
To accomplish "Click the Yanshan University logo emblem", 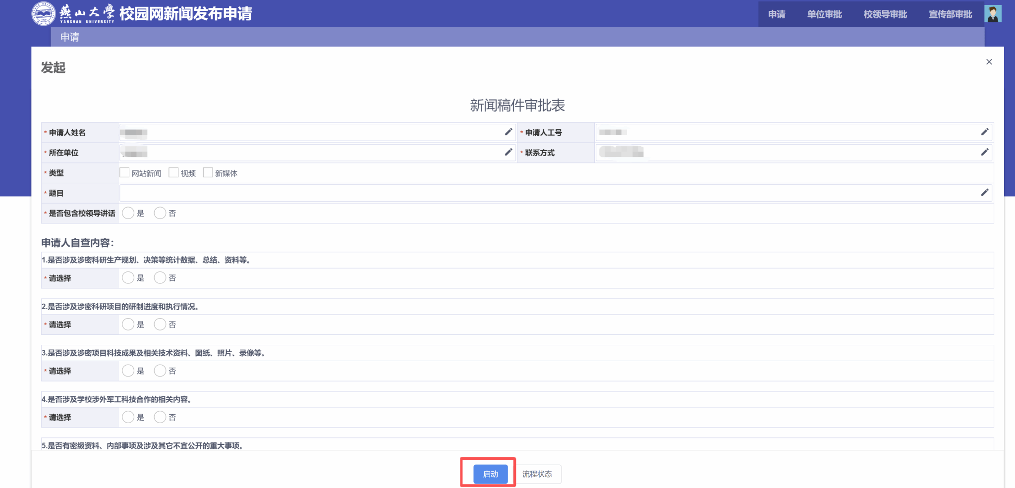I will pyautogui.click(x=44, y=14).
